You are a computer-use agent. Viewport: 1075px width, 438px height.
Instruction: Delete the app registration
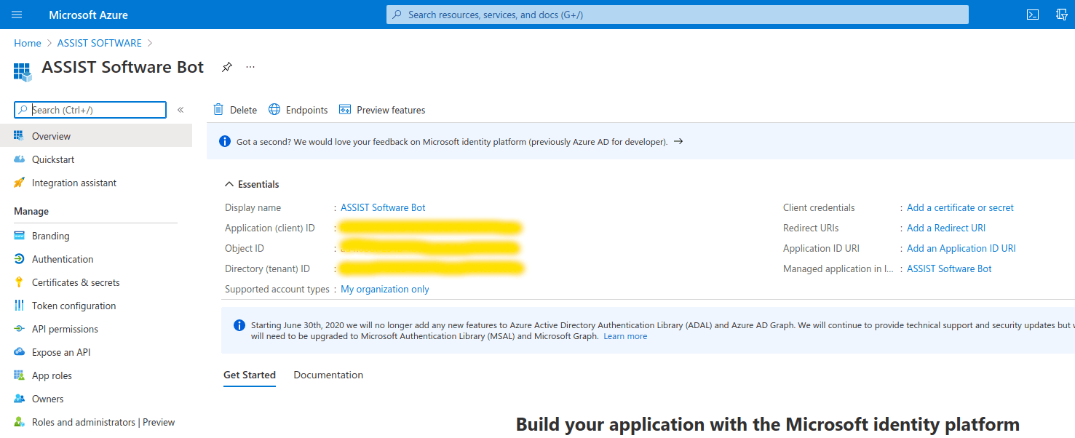tap(234, 109)
